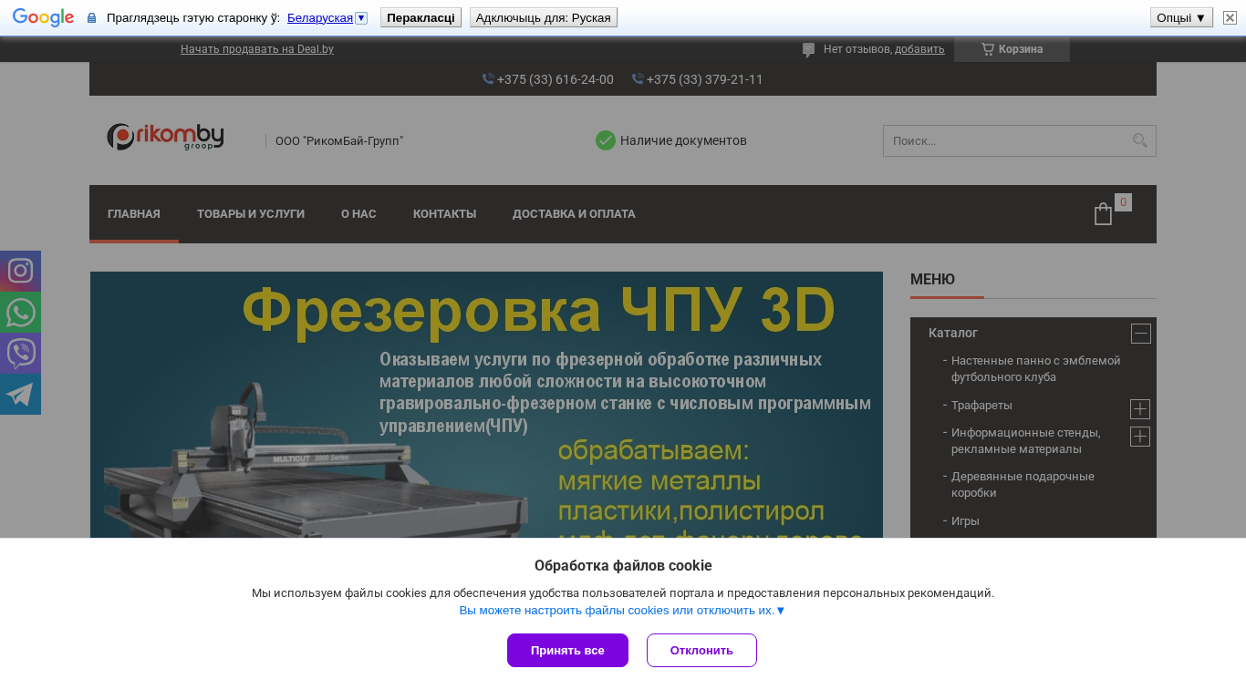Screen dimensions: 1246x700
Task: Accept all cookies with Принять все
Action: [567, 650]
